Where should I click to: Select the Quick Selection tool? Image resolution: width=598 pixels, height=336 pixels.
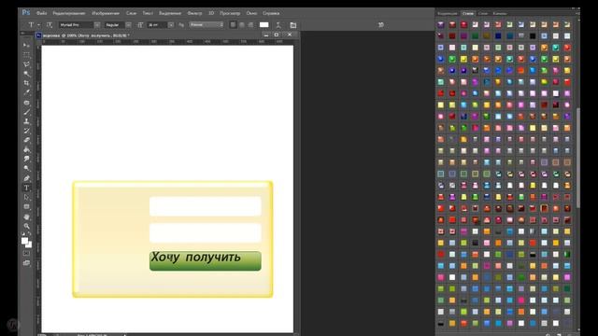[x=26, y=74]
